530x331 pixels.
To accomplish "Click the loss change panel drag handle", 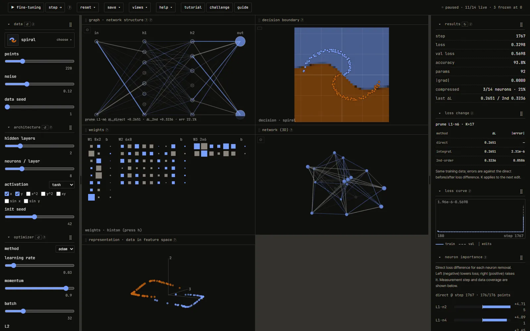I will (x=521, y=114).
